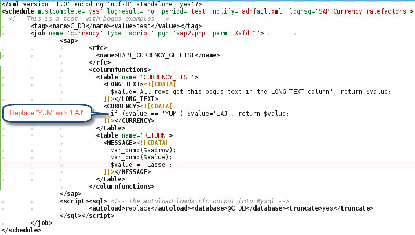Click the opening "<rfc>" tag
This screenshot has width=415, height=235.
(x=98, y=48)
